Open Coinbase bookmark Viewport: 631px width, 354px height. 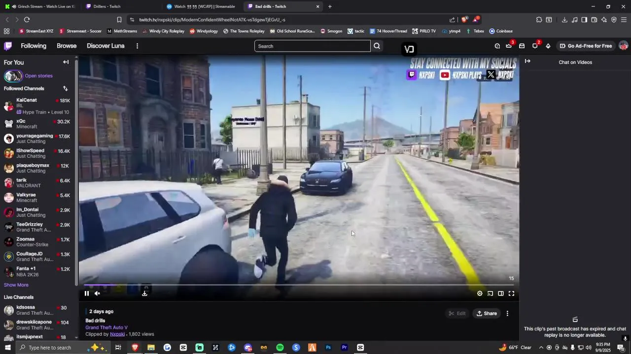[501, 31]
